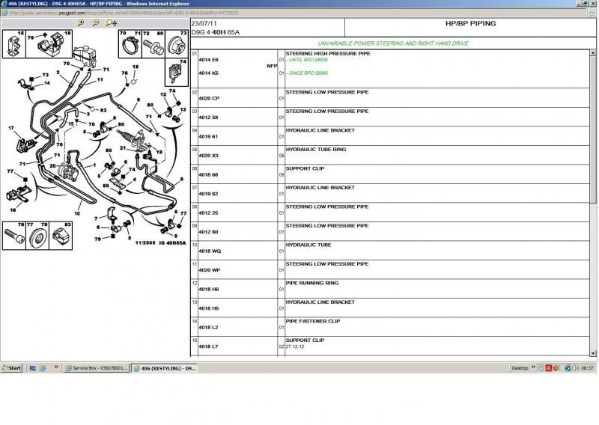
Task: Open the volume speaker tray icon
Action: pos(556,368)
